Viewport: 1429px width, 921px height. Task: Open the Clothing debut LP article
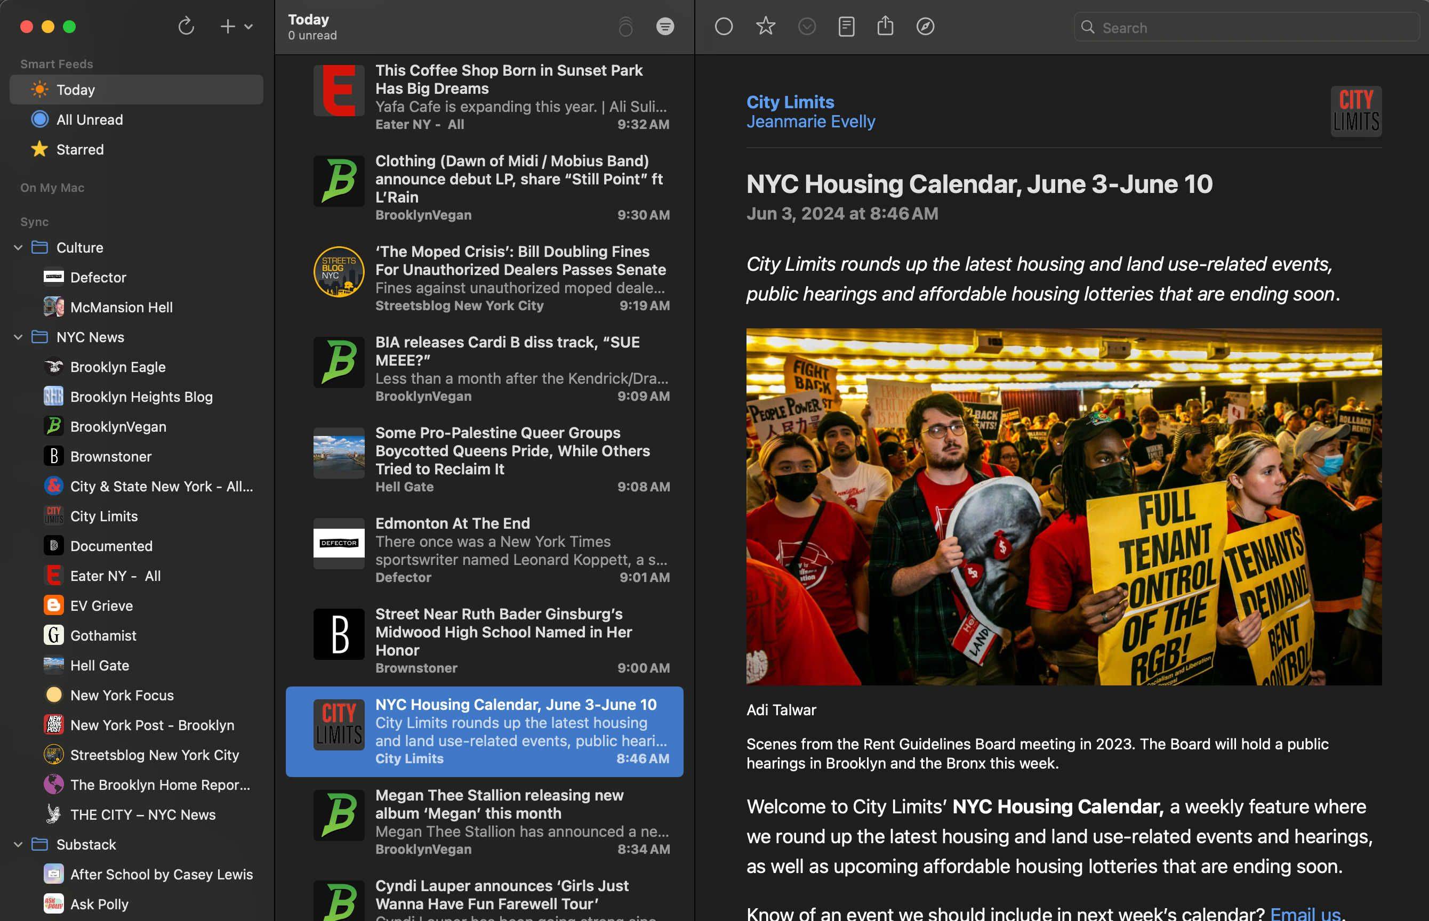[485, 188]
